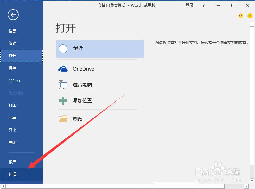255x189 pixels.
Task: Open the Export (导出) section
Action: click(12, 130)
